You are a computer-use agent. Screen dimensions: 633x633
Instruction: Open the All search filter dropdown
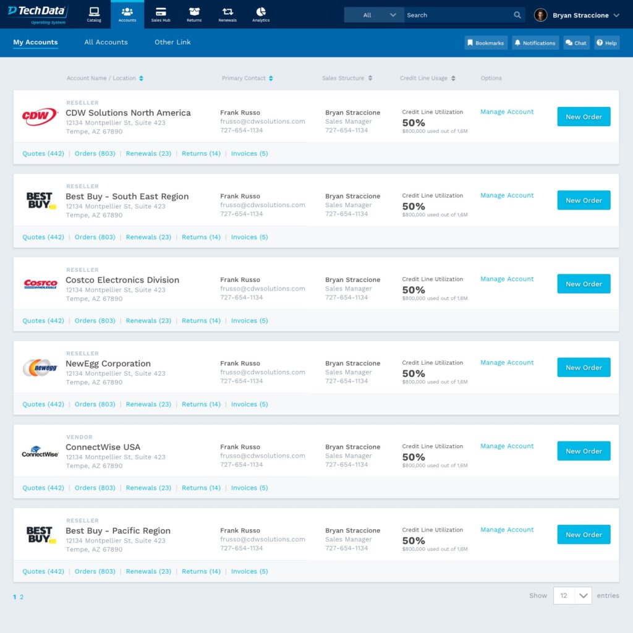[374, 15]
